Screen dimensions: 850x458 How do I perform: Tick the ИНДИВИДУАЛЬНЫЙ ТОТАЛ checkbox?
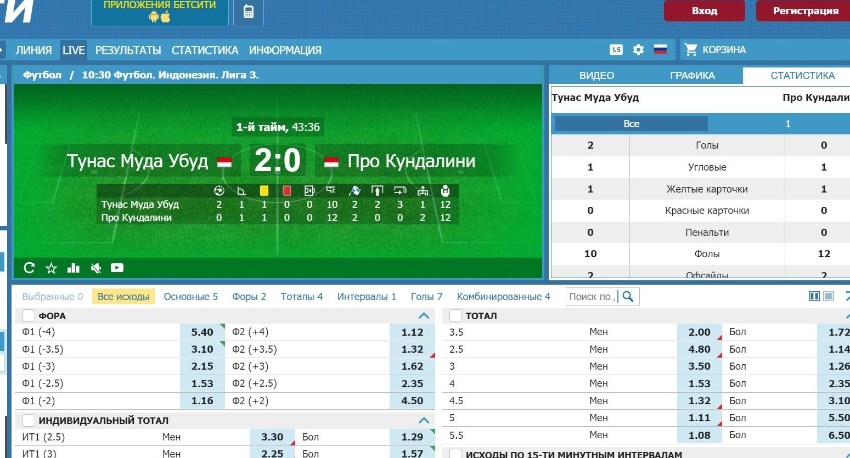pyautogui.click(x=29, y=421)
